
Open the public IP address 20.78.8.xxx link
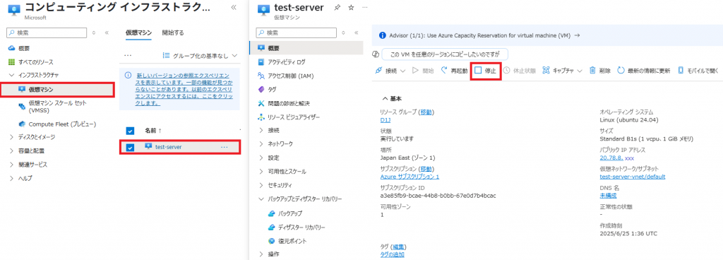coord(617,158)
